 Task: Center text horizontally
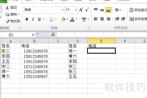(x=102, y=19)
